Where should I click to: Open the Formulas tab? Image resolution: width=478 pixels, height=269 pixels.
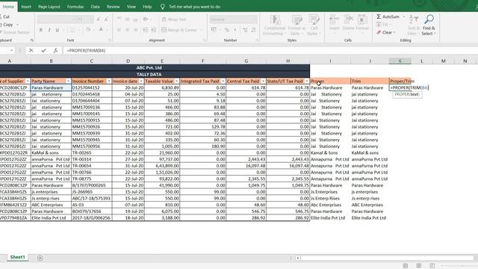point(75,7)
